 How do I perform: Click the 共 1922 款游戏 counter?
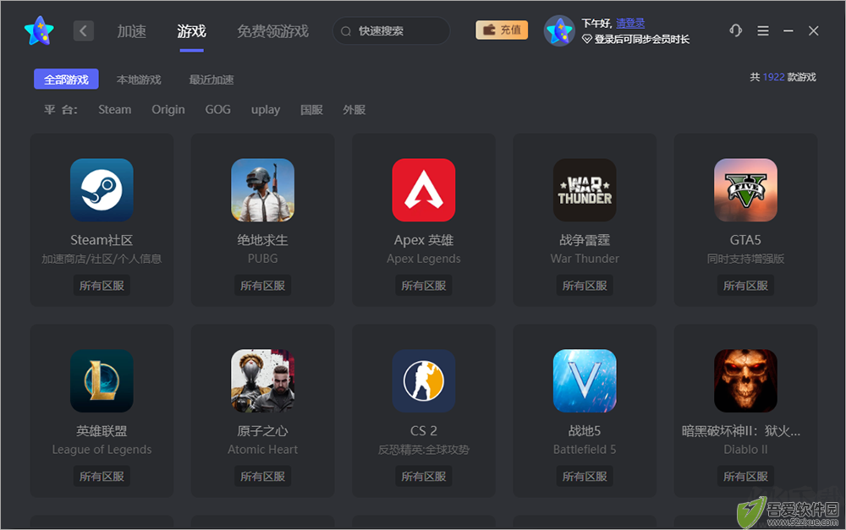pyautogui.click(x=783, y=77)
